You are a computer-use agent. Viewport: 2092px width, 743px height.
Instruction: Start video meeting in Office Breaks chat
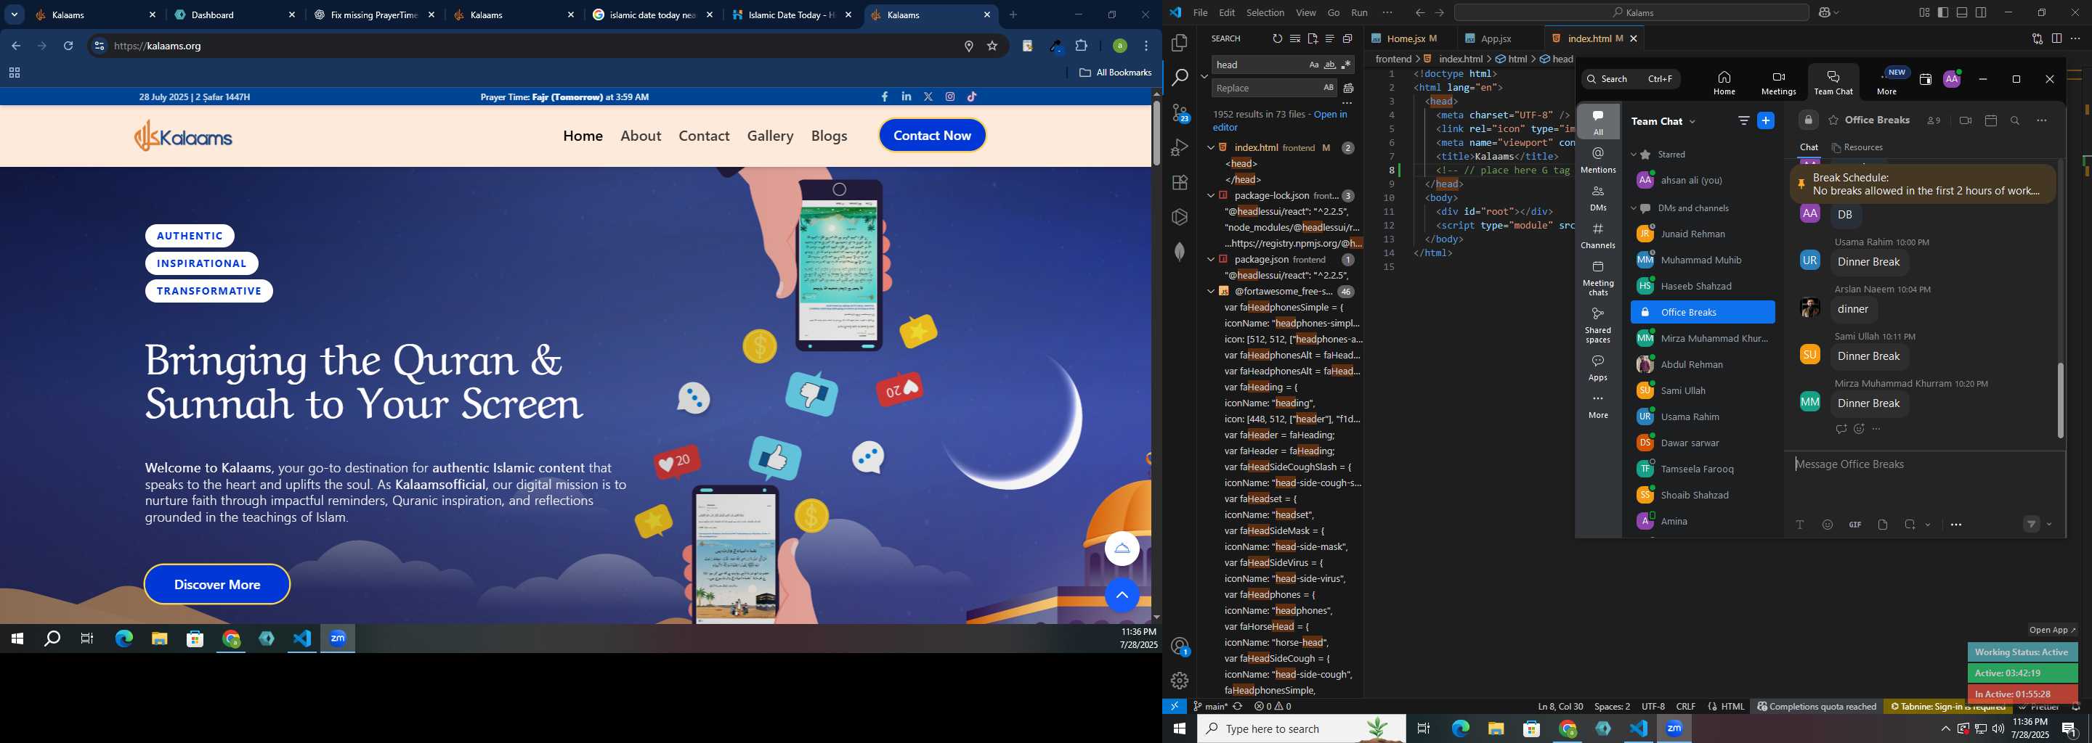click(x=1966, y=121)
